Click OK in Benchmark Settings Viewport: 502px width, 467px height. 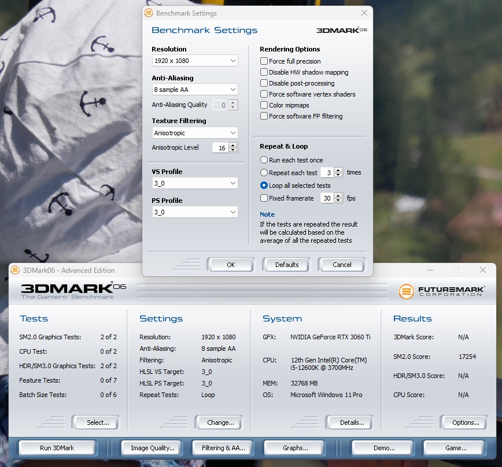click(x=231, y=265)
